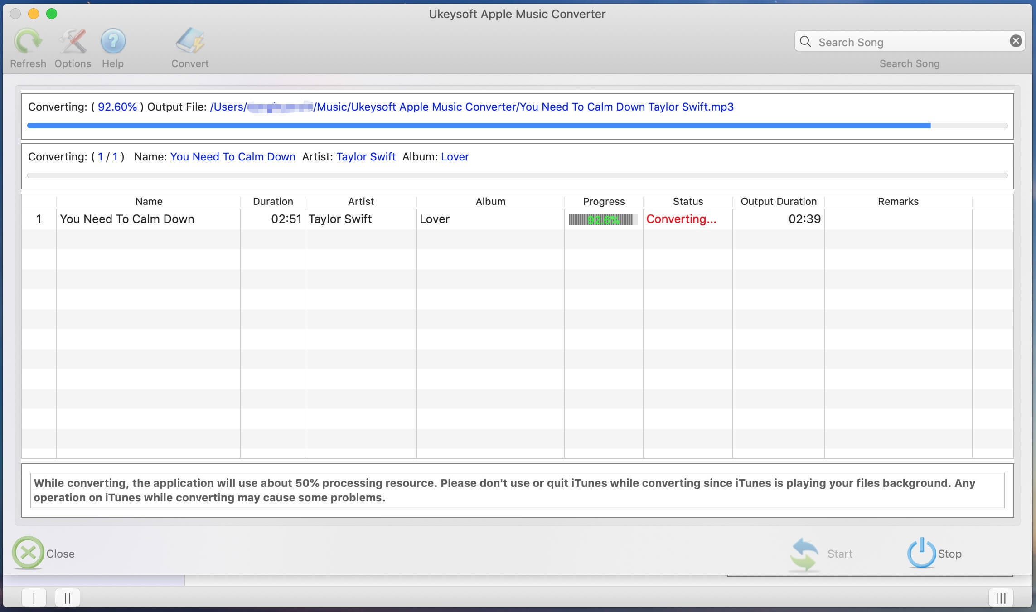Expand the Output Duration column header

pos(824,201)
